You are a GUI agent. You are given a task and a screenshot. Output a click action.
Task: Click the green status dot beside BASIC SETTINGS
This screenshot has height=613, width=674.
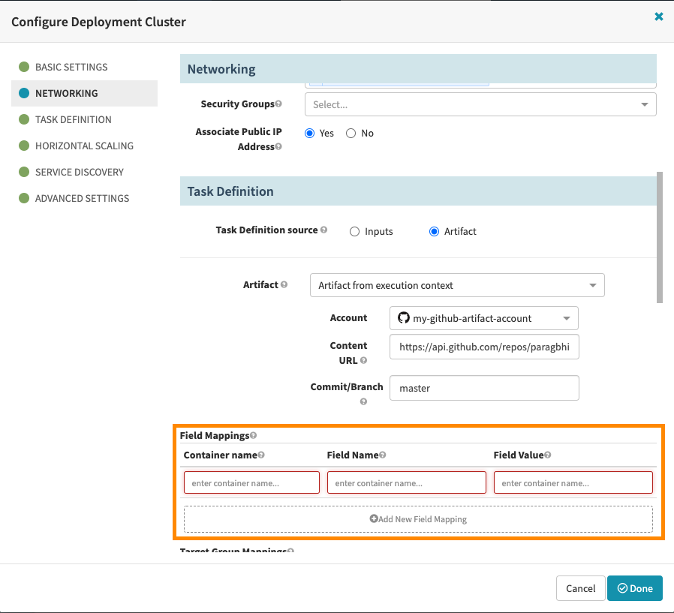click(x=25, y=67)
